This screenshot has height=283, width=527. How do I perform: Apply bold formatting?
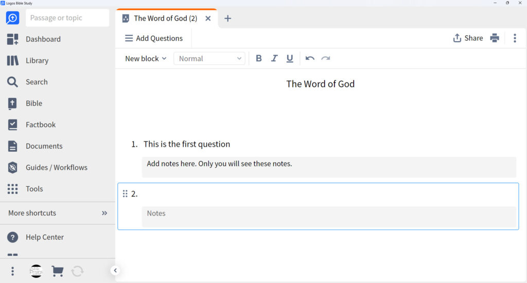pos(258,59)
